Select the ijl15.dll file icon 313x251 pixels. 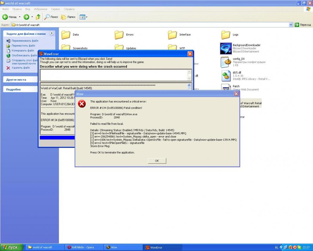coord(226,76)
